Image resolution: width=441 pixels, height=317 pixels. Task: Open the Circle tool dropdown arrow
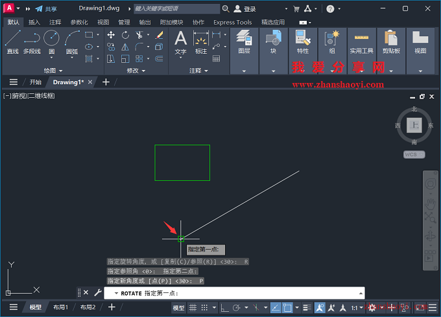(x=51, y=58)
